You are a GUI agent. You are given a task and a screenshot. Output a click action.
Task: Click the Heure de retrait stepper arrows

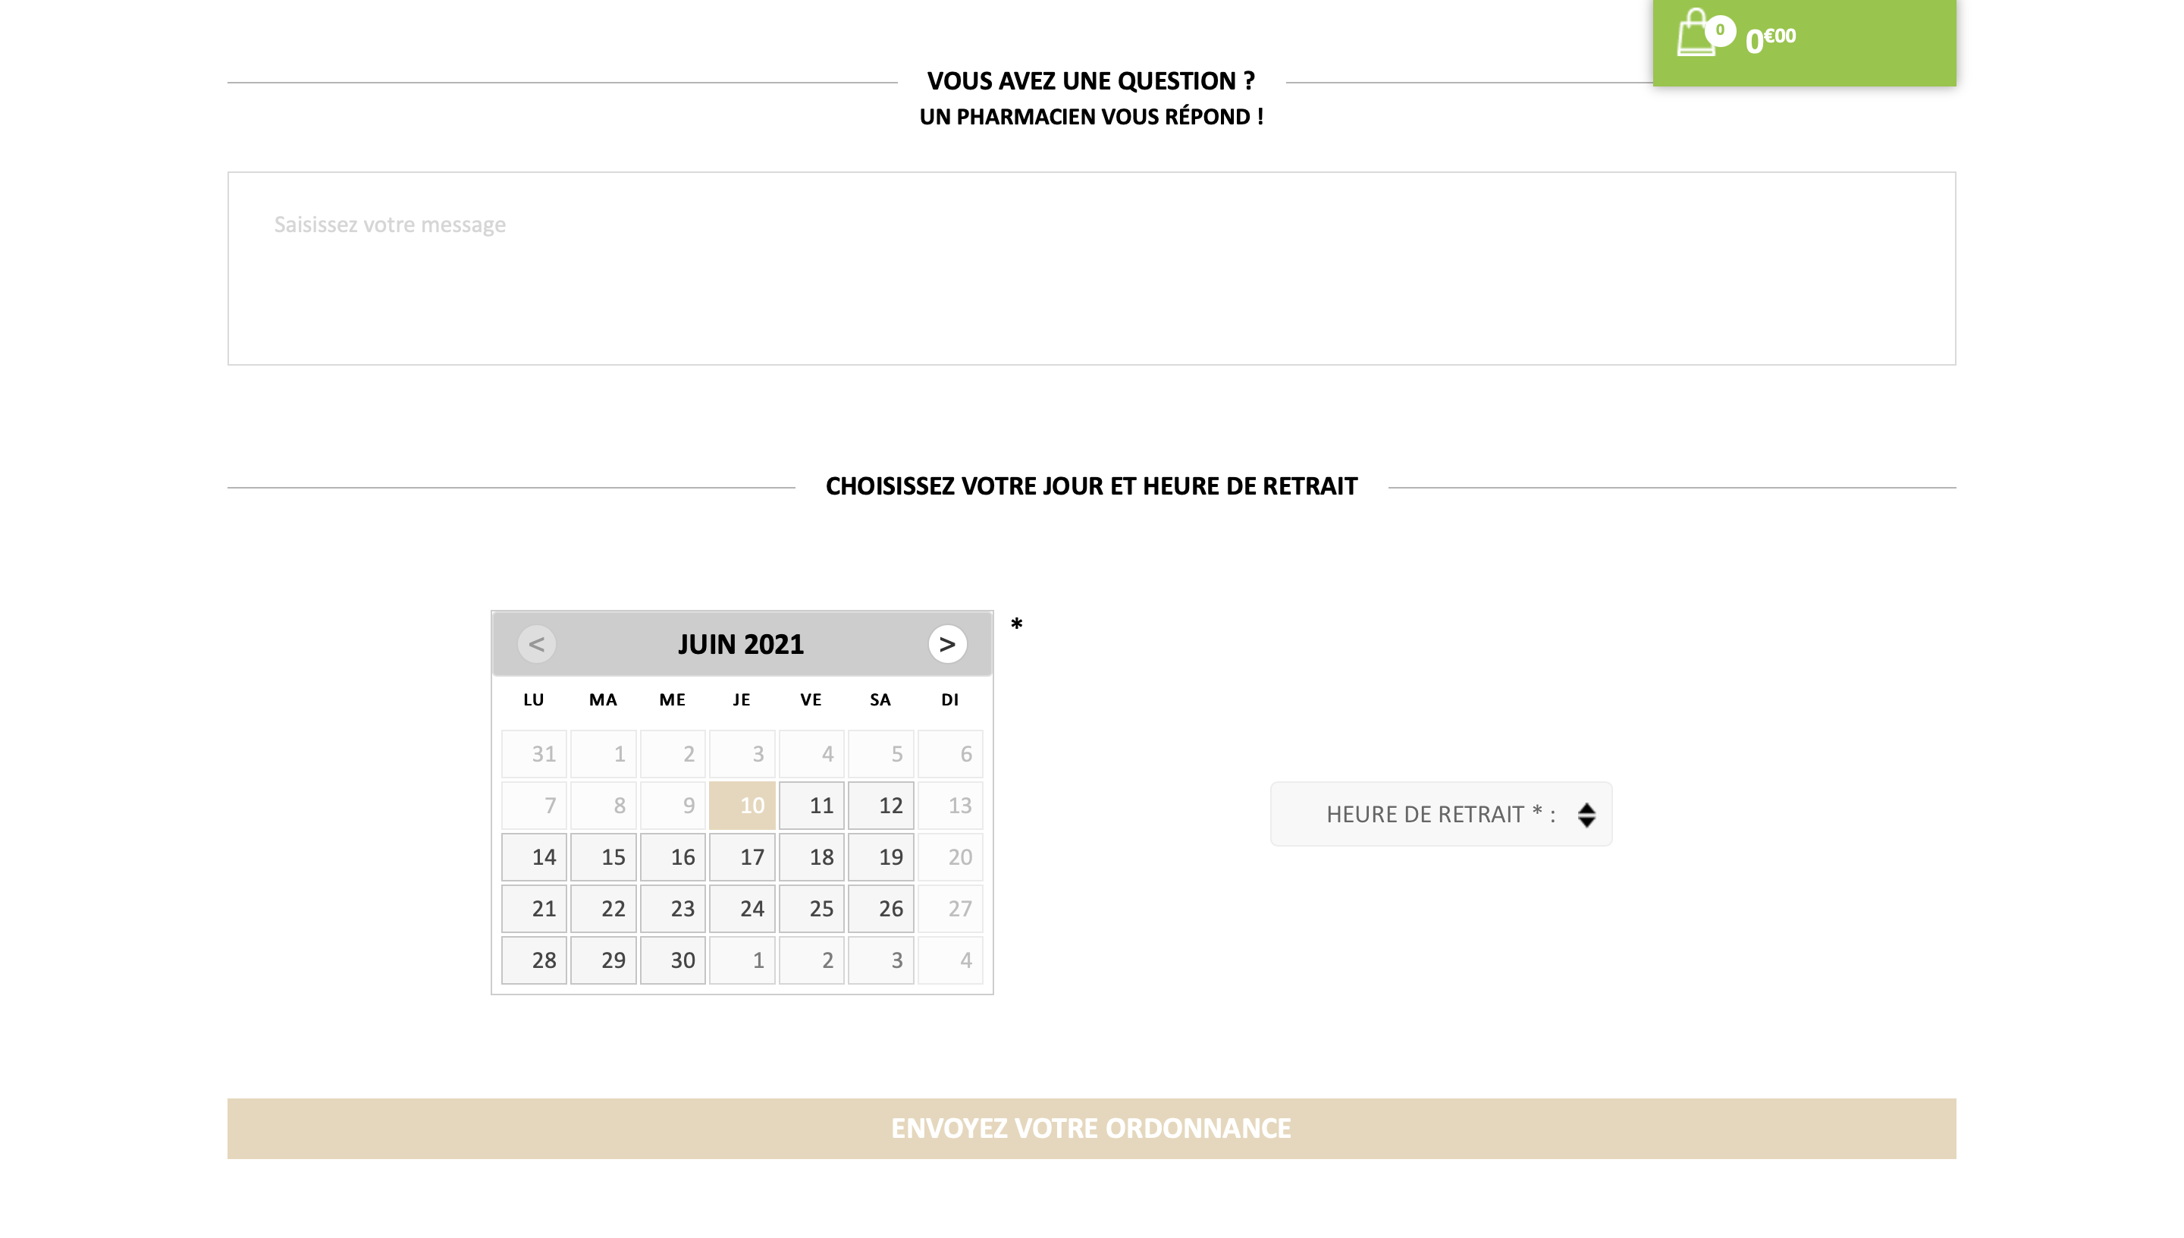(1586, 815)
